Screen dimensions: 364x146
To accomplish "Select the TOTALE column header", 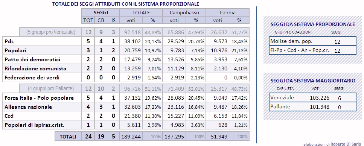I will coord(141,12).
